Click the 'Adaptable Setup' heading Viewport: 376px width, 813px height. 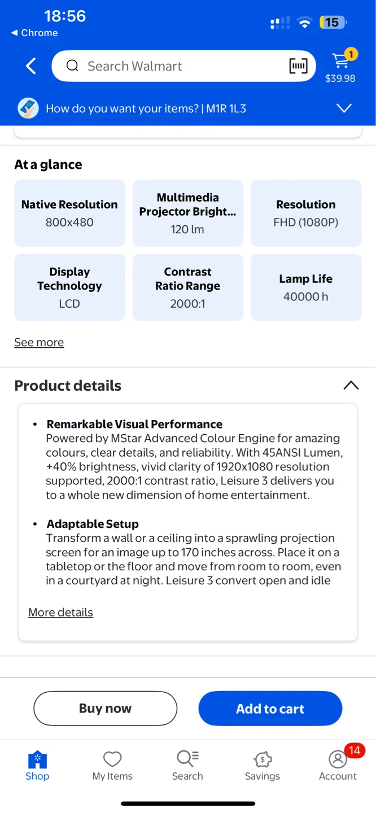click(x=93, y=523)
